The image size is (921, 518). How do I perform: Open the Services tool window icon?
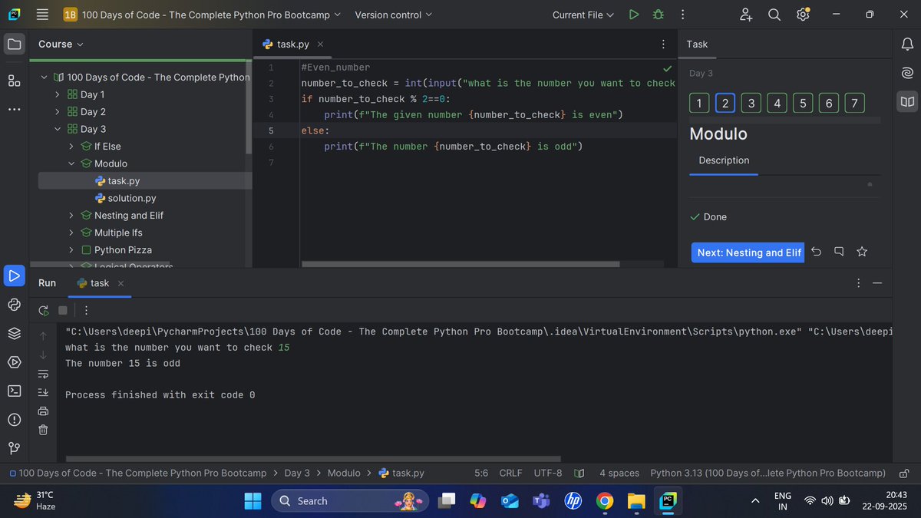coord(14,361)
